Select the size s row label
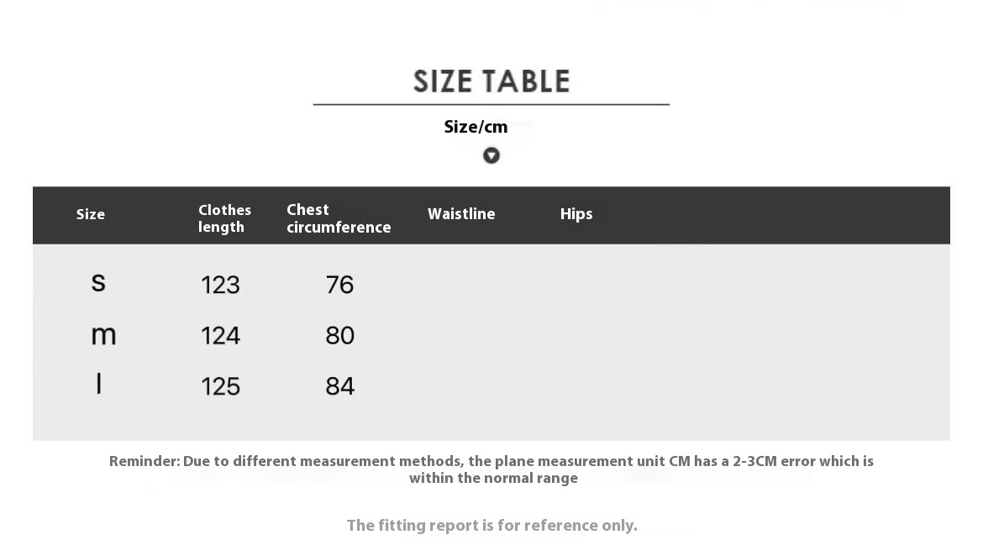 (x=98, y=282)
